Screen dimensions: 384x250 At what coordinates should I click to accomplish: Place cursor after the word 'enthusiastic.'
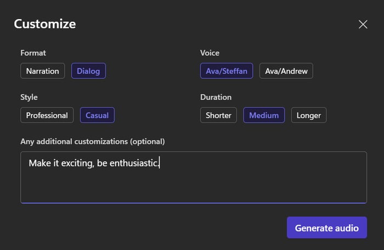tap(159, 163)
